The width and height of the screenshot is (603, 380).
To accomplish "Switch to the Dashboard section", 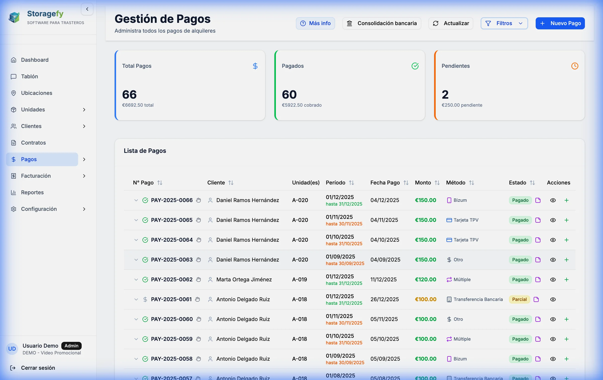I will [35, 60].
